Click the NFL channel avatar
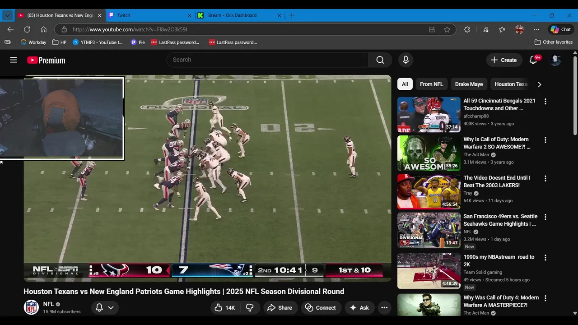Image resolution: width=578 pixels, height=325 pixels. point(31,307)
